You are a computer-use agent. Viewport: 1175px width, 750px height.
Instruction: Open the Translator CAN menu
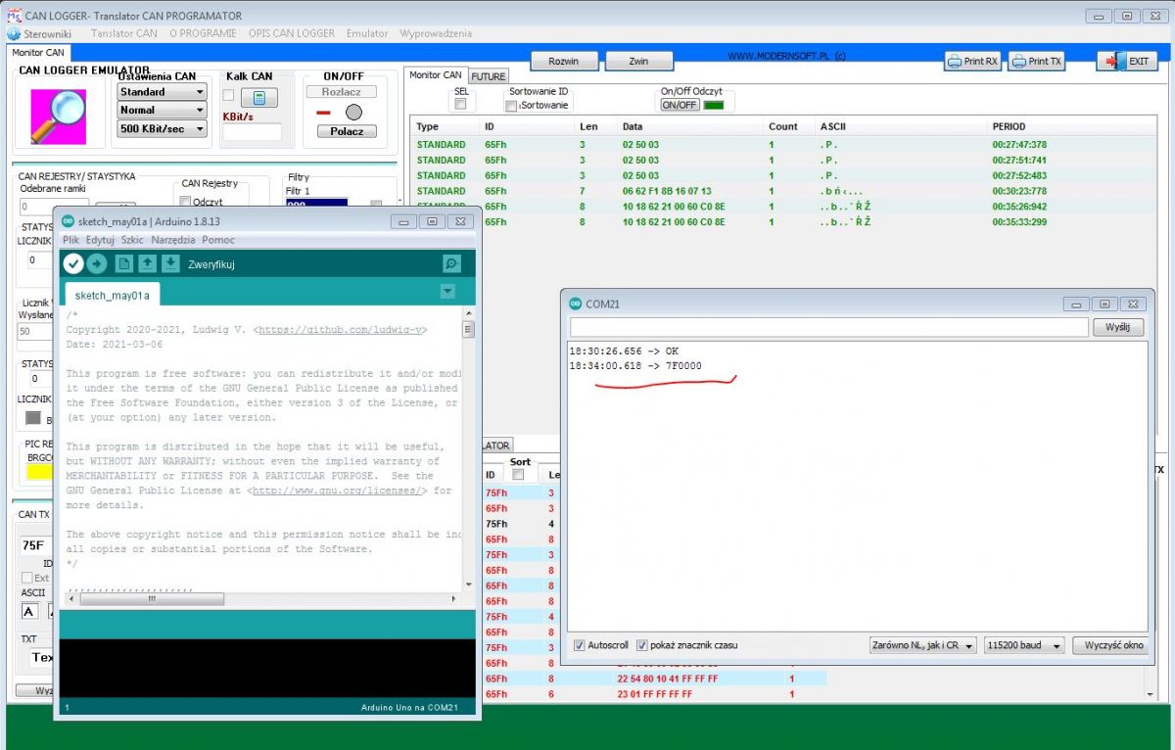coord(124,33)
